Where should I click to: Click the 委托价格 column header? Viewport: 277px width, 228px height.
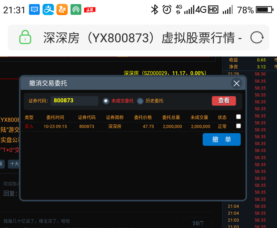[x=143, y=117]
